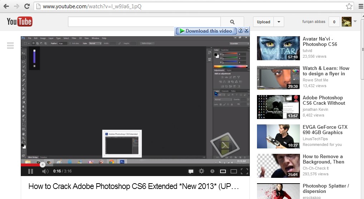The width and height of the screenshot is (364, 199).
Task: Click furqan abbas username
Action: coord(314,22)
